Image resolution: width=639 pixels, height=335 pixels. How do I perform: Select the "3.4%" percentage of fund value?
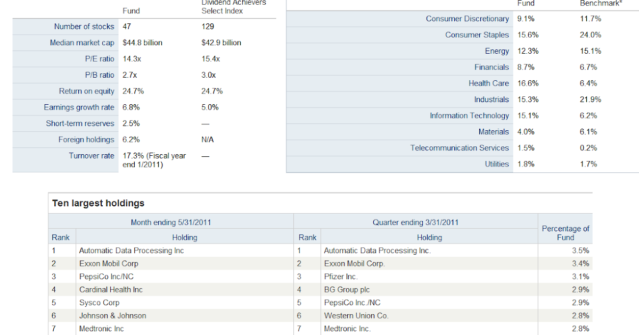click(x=580, y=264)
